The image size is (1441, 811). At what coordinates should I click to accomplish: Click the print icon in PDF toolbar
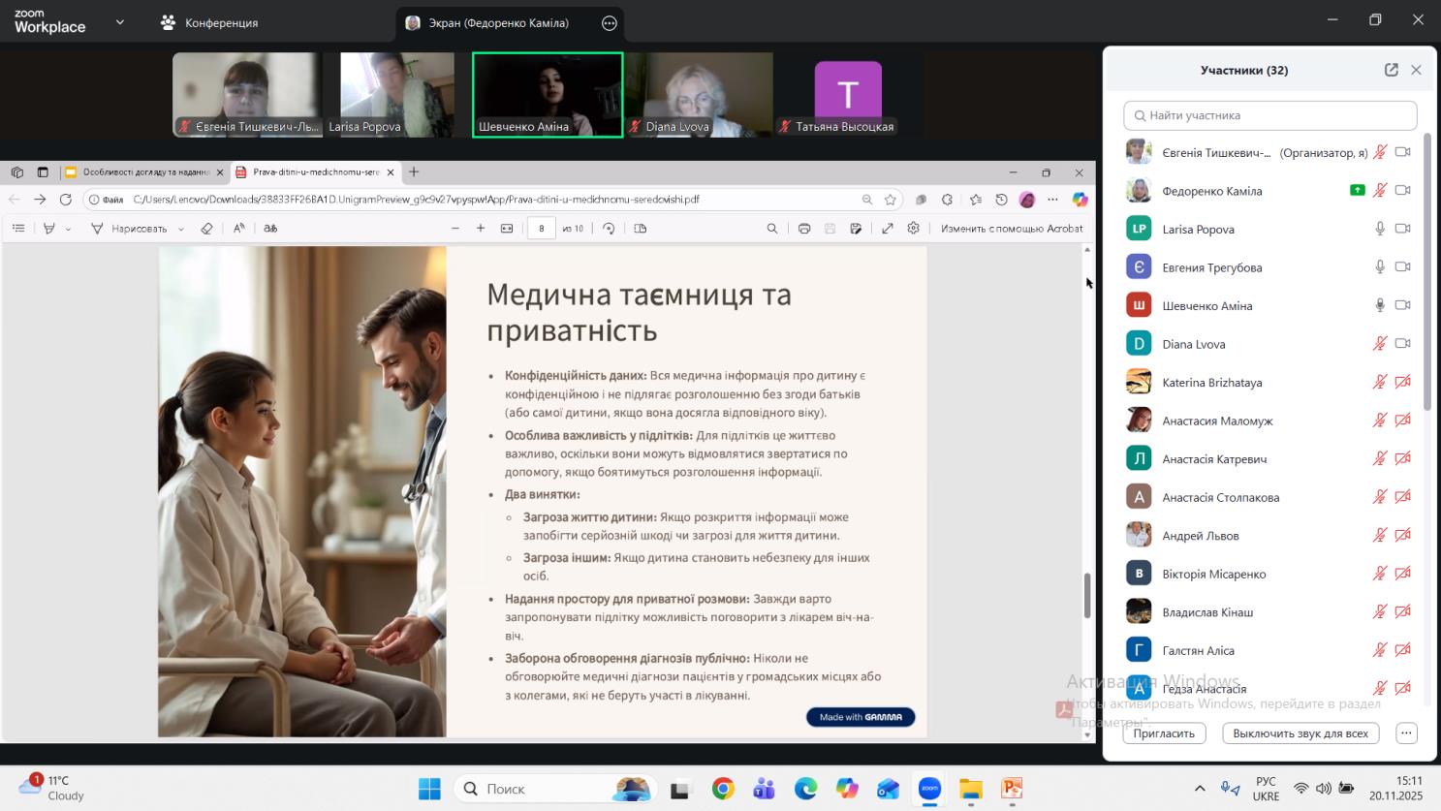(x=803, y=229)
